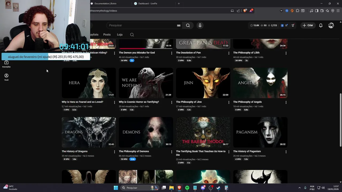This screenshot has width=342, height=192.
Task: Click the page vertical scrollbar thumb
Action: coord(340,120)
